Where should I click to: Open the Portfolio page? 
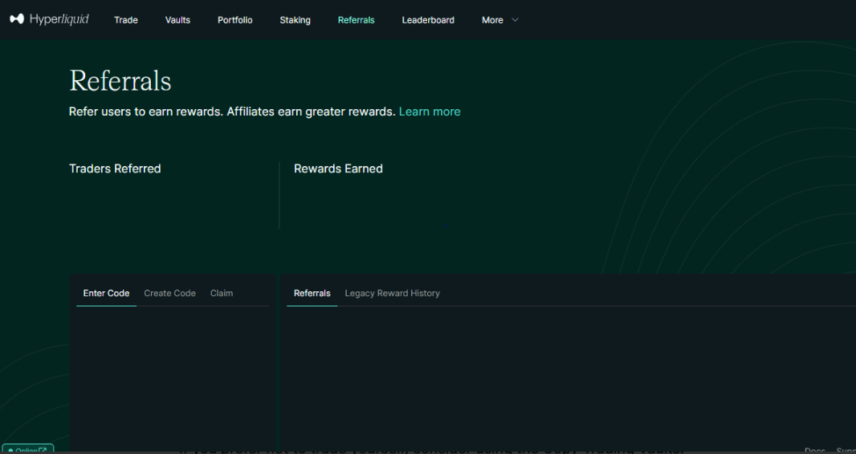[234, 20]
